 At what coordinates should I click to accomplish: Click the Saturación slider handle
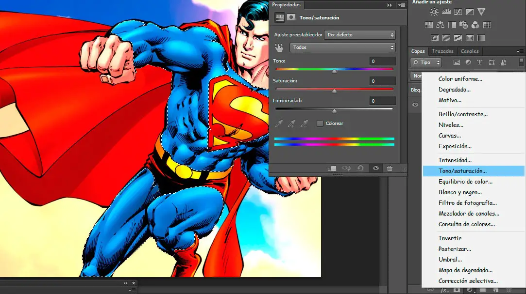click(334, 91)
